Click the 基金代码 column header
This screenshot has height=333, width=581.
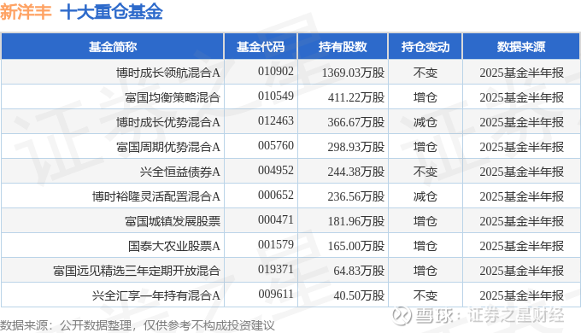pyautogui.click(x=261, y=47)
